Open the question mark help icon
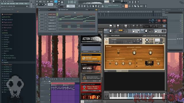184x103 pixels. coord(138,2)
